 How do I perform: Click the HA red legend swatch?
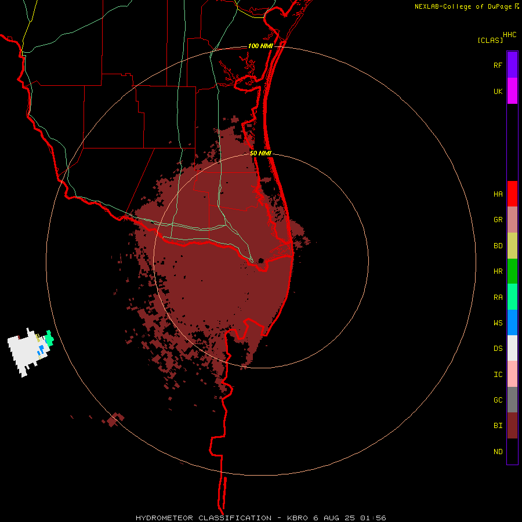(x=512, y=194)
